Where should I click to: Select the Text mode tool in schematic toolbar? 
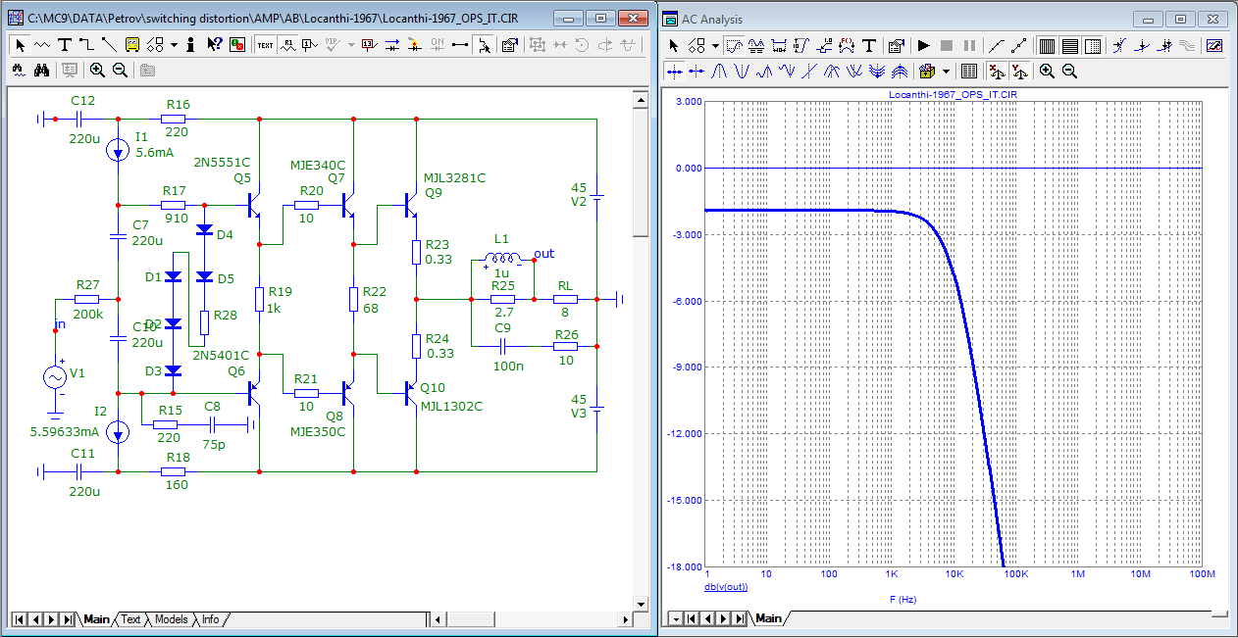[x=65, y=45]
